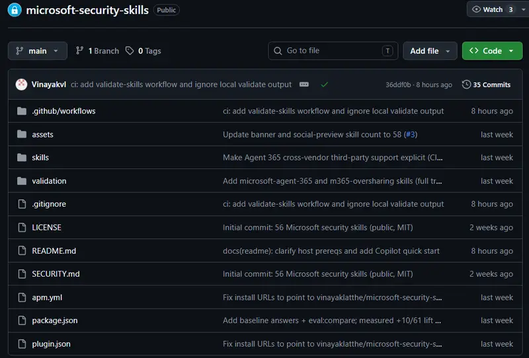Open the Watch options dropdown arrow
The image size is (529, 358).
coord(524,9)
